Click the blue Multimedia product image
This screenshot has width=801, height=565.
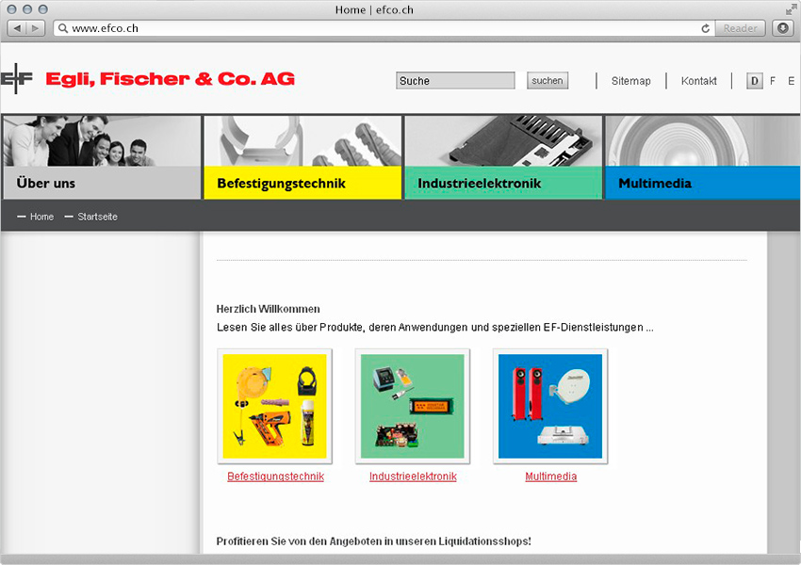[550, 406]
